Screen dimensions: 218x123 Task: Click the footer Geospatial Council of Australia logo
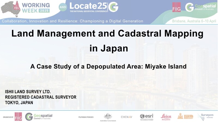tap(39, 117)
